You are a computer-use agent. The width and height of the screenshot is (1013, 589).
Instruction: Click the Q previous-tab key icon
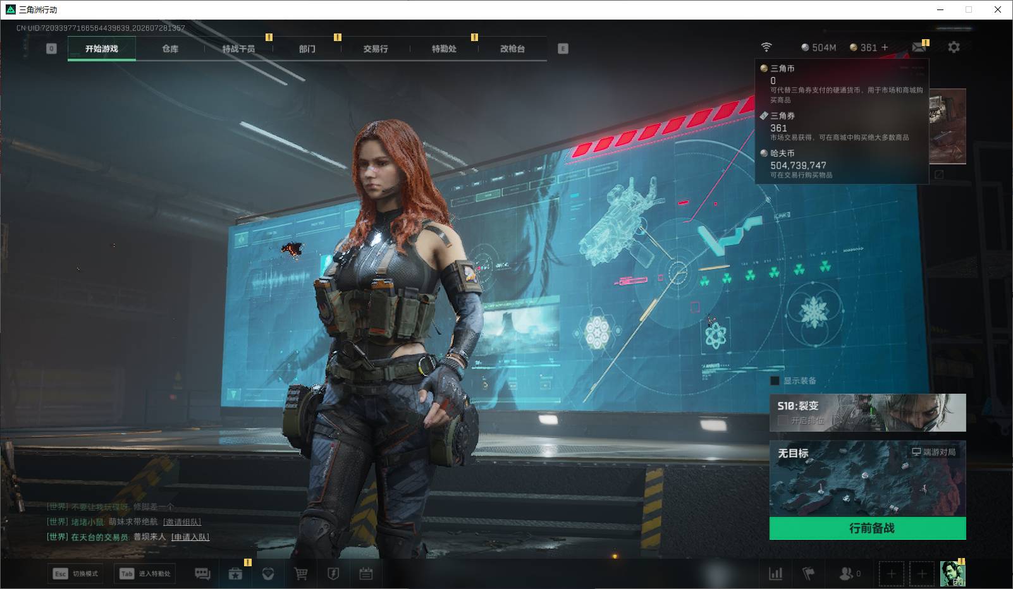point(51,49)
